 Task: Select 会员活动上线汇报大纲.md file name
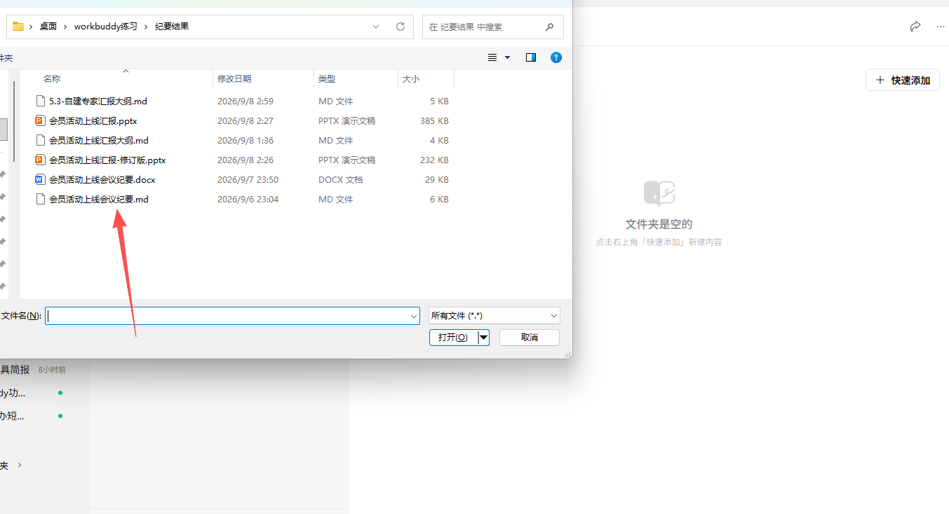click(x=99, y=140)
